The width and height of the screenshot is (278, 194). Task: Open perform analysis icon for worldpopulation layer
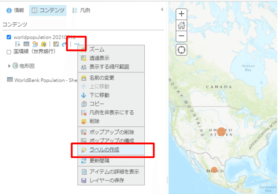click(56, 44)
